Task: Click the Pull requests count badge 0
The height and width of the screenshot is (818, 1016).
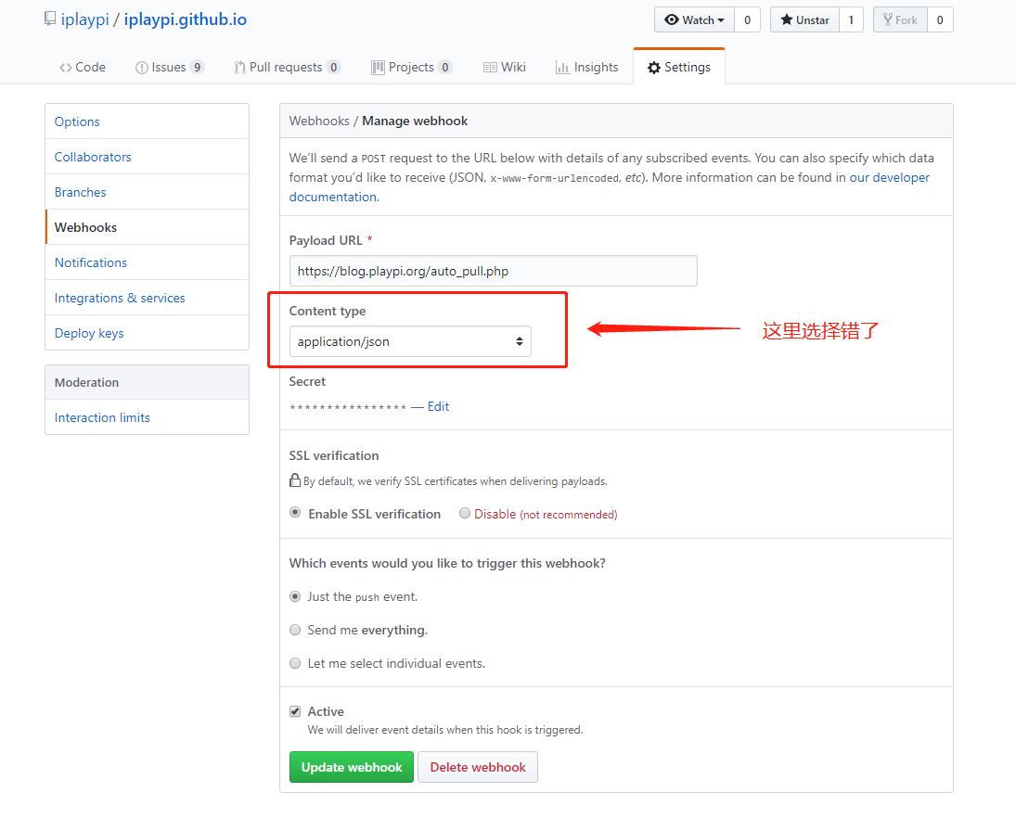Action: pyautogui.click(x=334, y=68)
